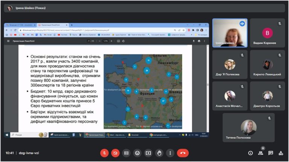Click the 10:41 meeting clock text
Image resolution: width=289 pixels, height=162 pixels.
click(9, 153)
